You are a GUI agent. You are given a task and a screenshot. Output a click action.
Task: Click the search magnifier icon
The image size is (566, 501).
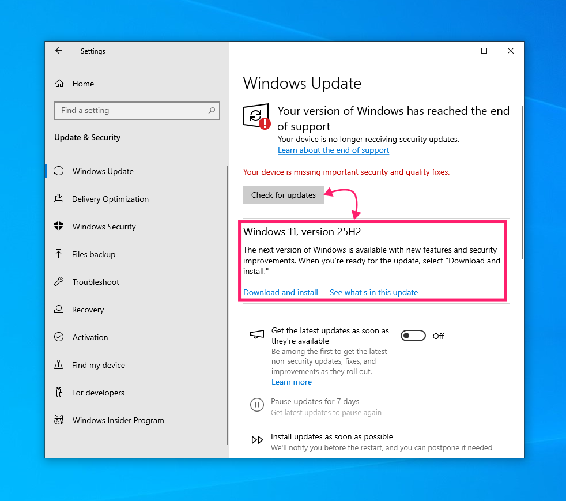coord(212,111)
